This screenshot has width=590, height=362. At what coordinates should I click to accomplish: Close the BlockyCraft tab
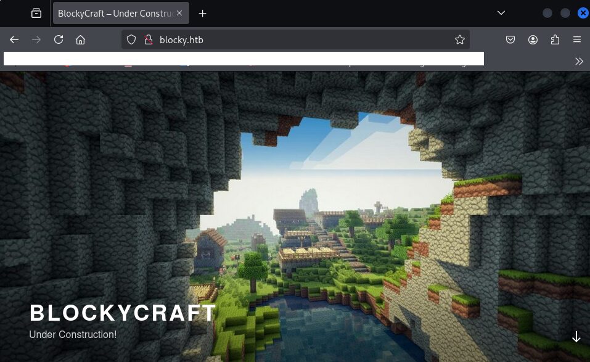[x=179, y=13]
